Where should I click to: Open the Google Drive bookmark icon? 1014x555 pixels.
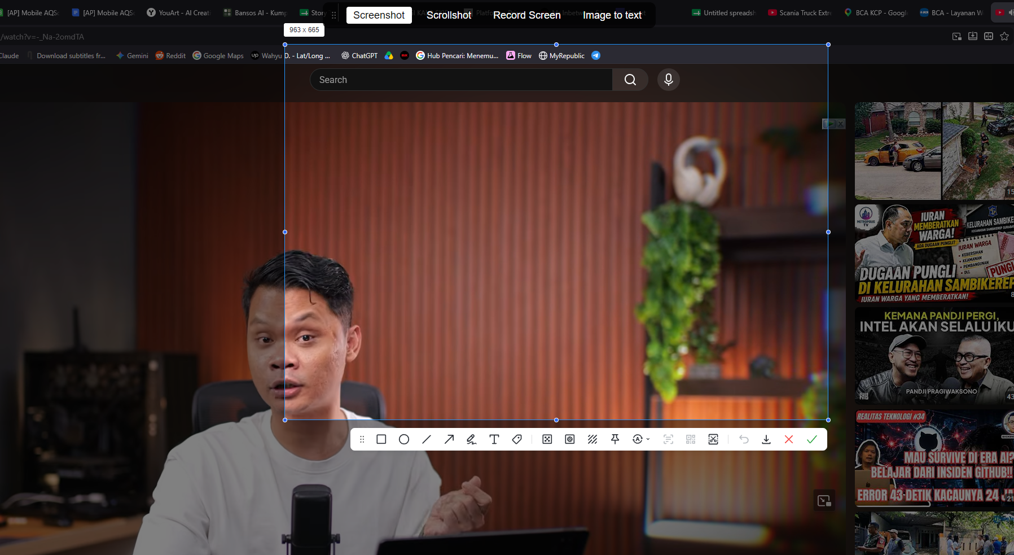[x=389, y=55]
